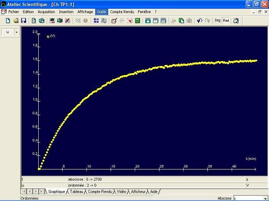Click the Copy icon in toolbar
Viewport: 269px width, 201px height.
point(181,21)
